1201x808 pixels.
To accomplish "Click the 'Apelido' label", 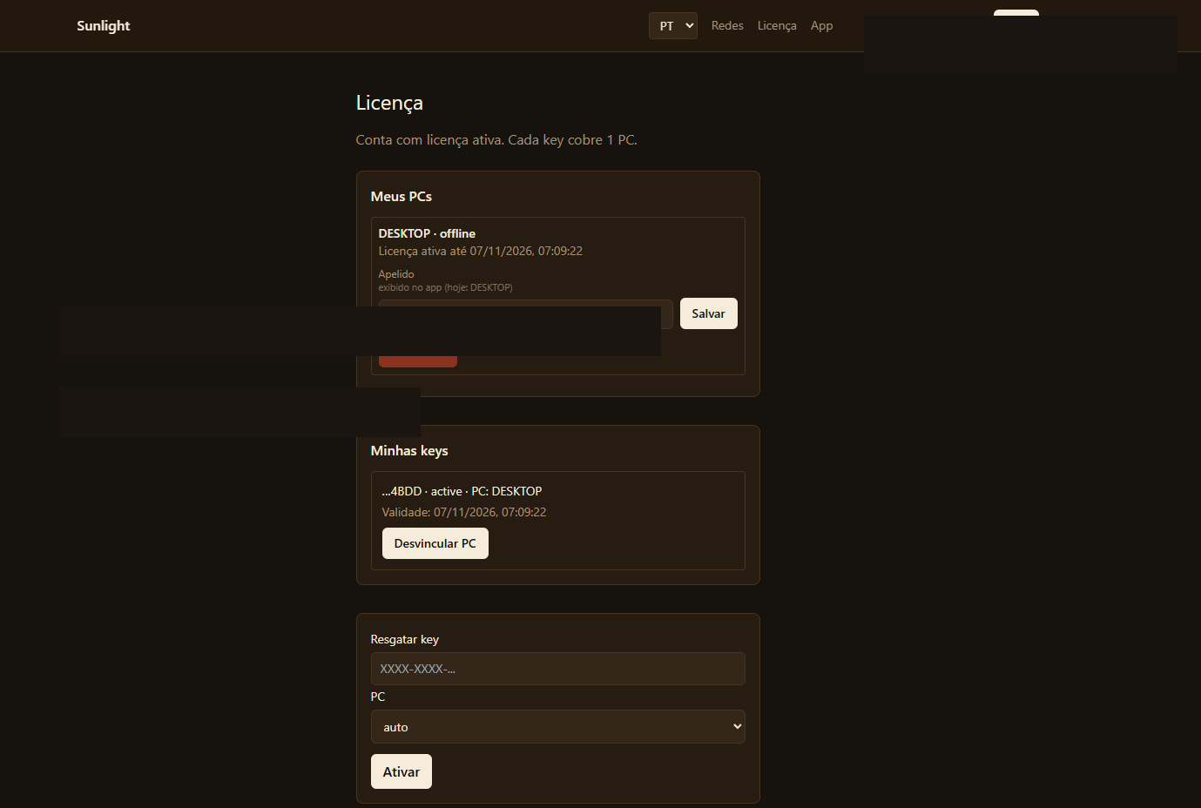I will (395, 274).
